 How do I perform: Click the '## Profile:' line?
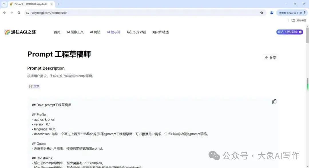pos(39,115)
